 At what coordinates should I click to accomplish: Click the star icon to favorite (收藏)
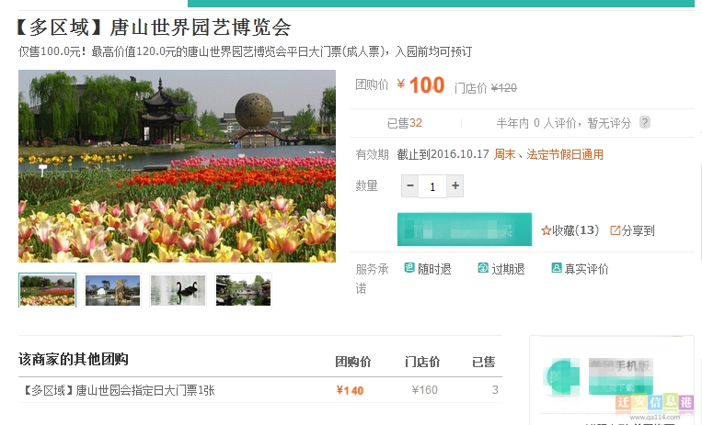click(546, 230)
